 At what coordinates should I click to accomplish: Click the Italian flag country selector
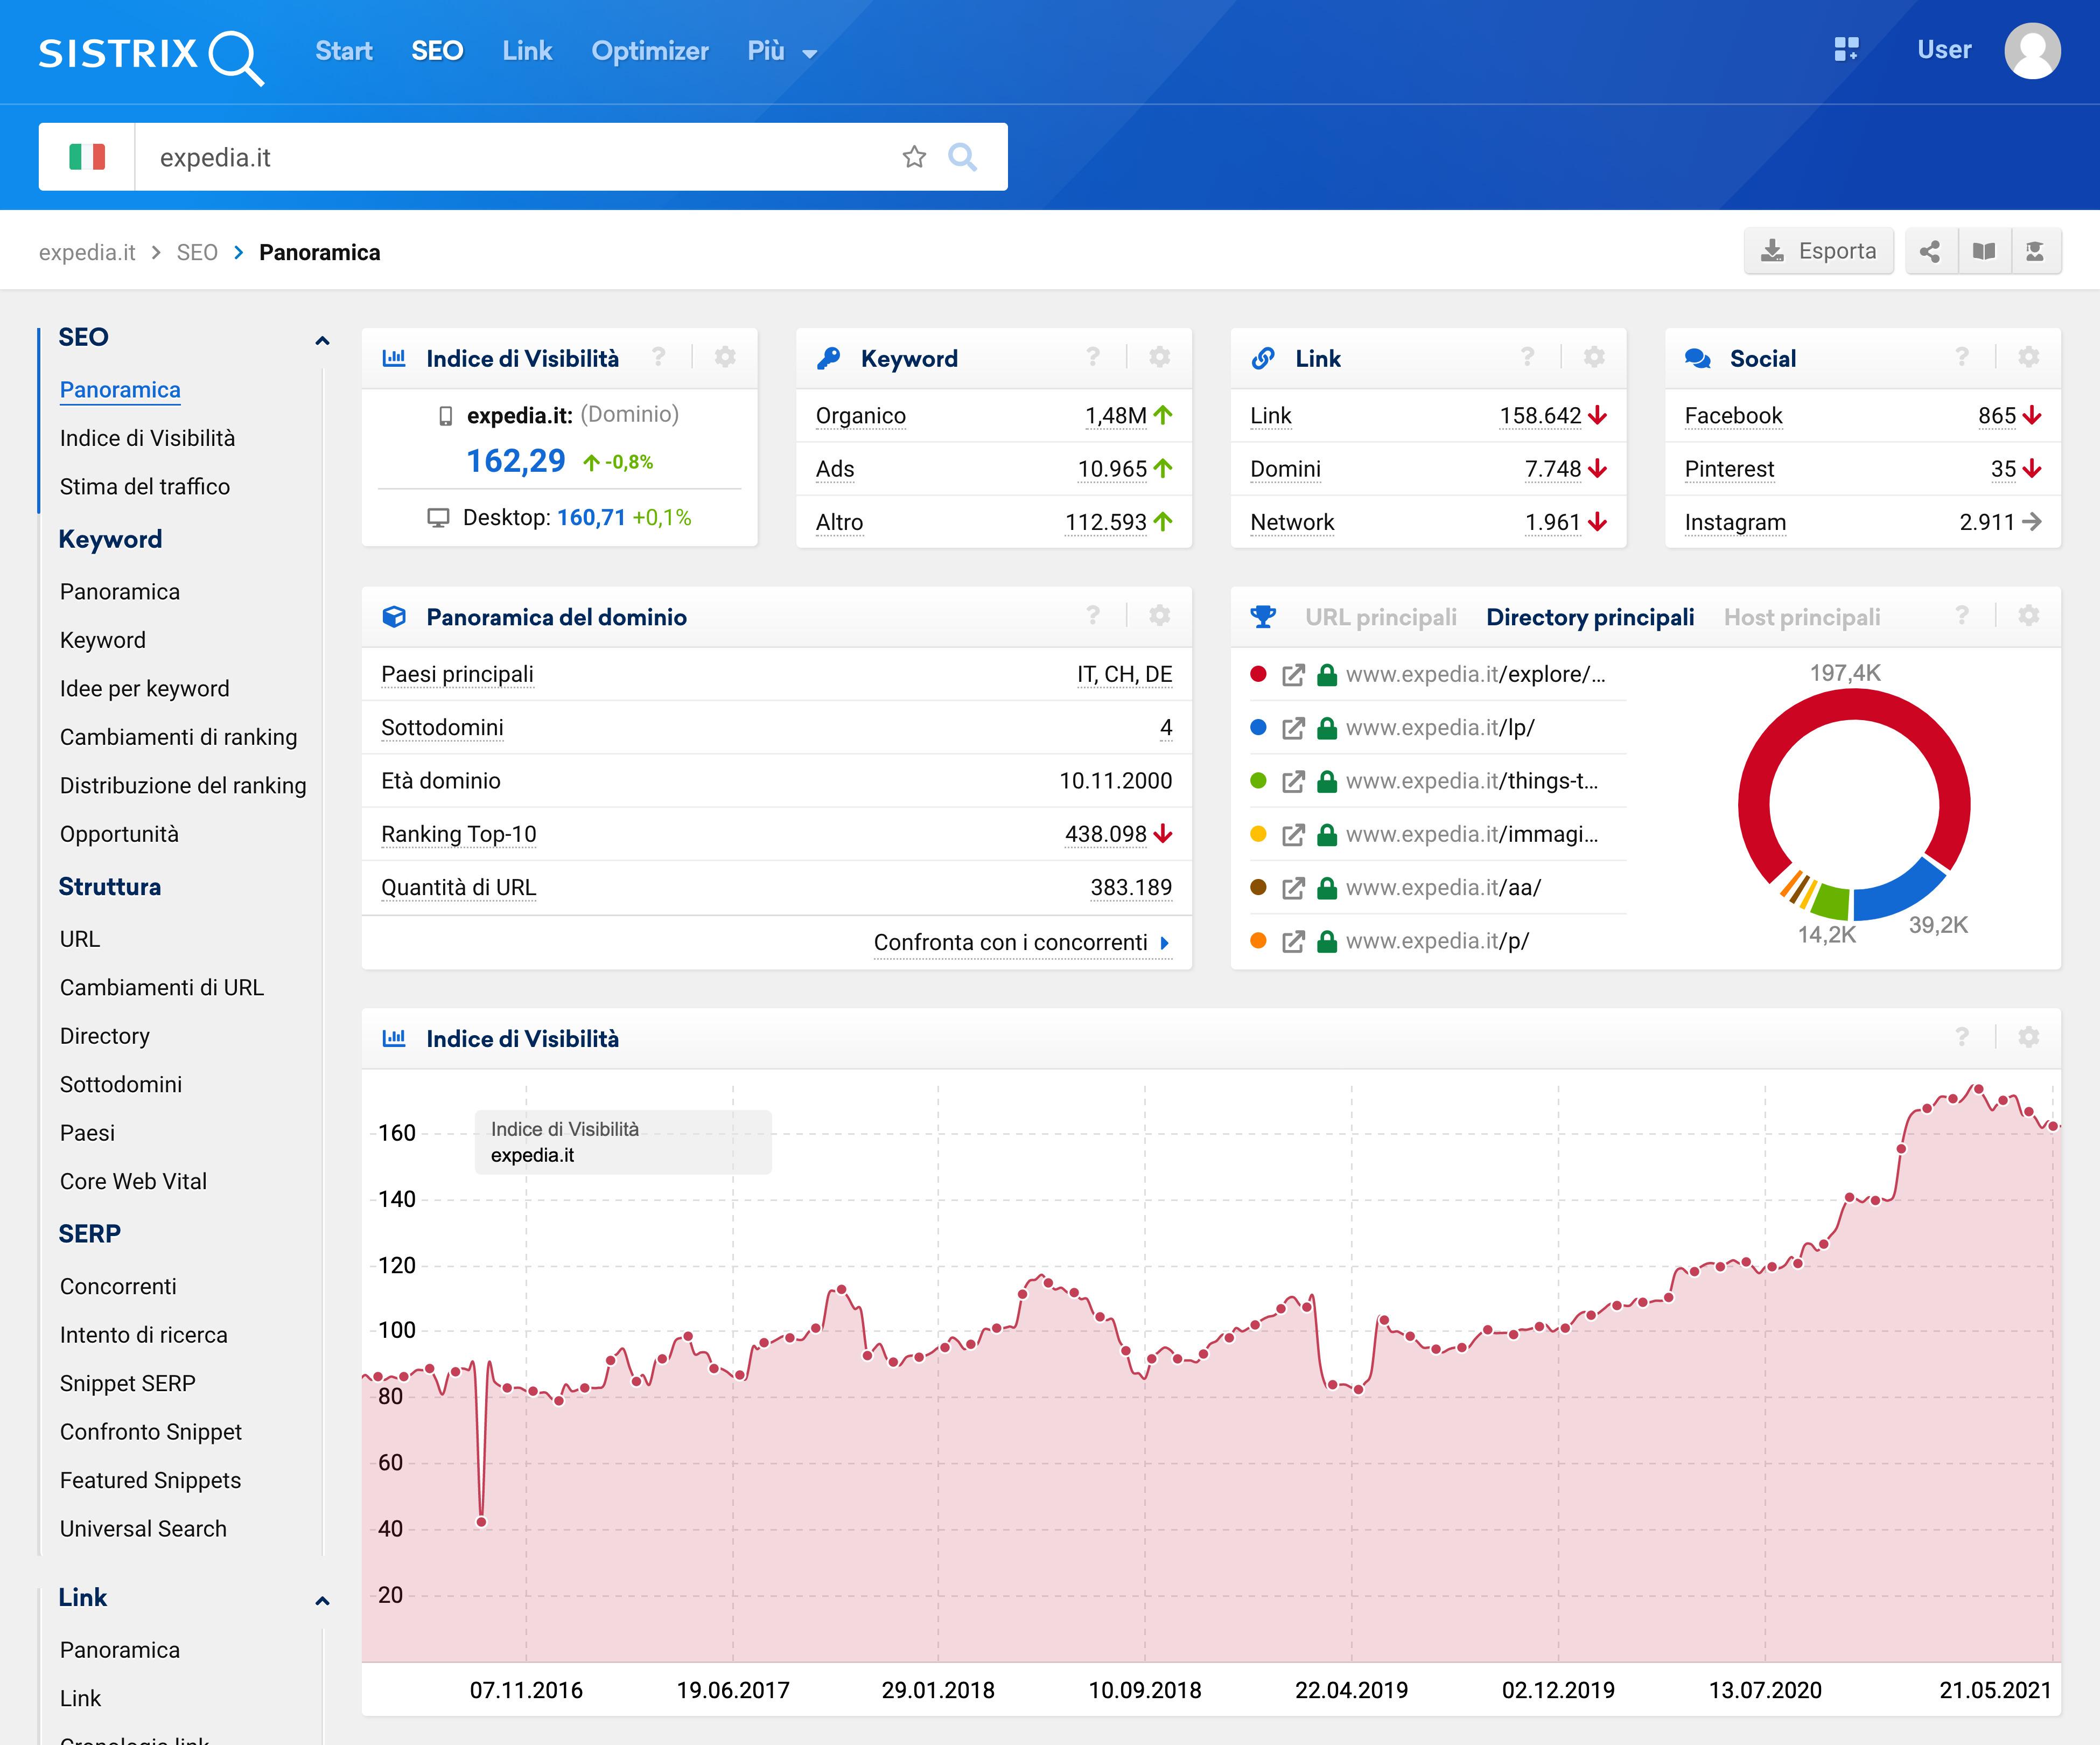click(87, 157)
